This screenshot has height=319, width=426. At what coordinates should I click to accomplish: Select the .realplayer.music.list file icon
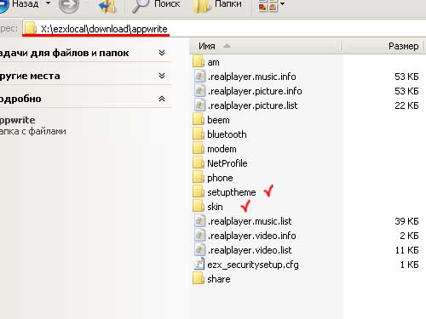point(199,221)
